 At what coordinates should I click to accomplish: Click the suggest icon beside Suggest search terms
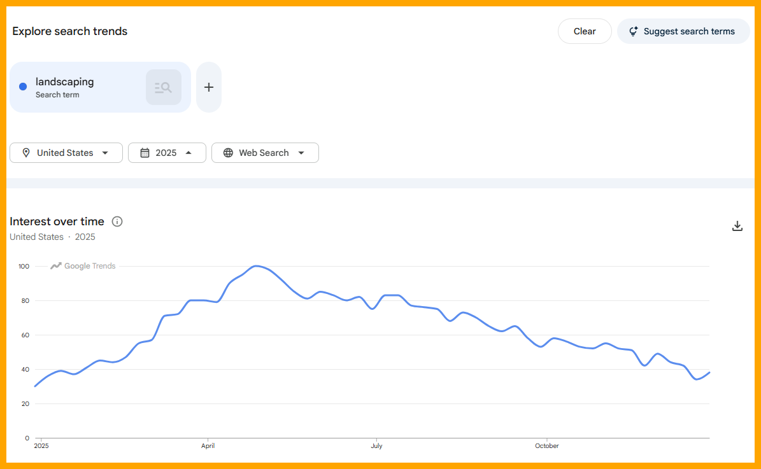click(632, 31)
